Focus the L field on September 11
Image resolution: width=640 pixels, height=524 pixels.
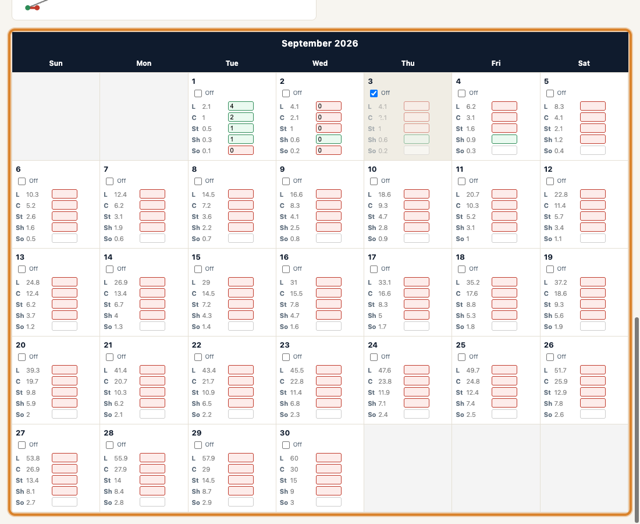point(504,194)
